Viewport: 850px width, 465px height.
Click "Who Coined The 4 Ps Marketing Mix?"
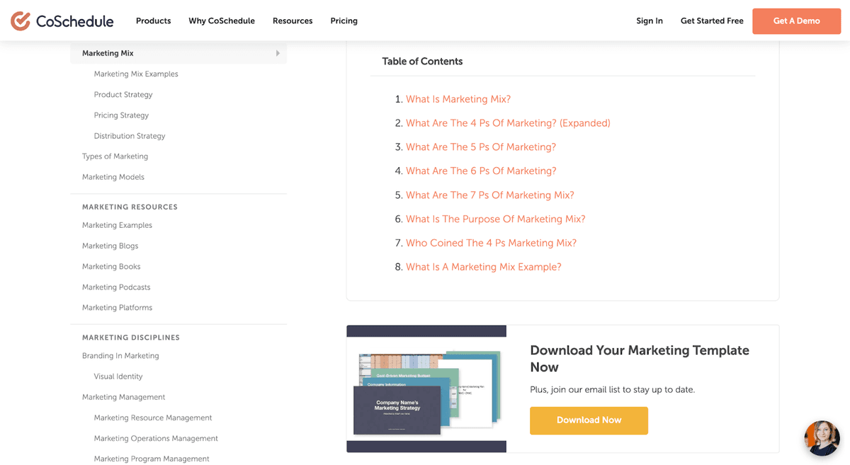pos(491,243)
